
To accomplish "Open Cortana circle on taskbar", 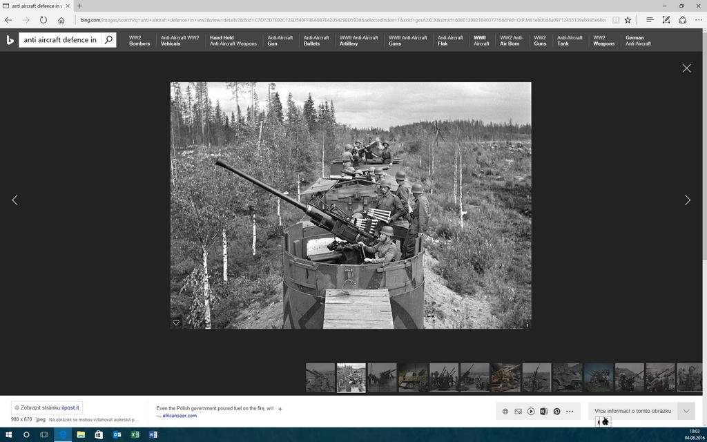I will [26, 435].
